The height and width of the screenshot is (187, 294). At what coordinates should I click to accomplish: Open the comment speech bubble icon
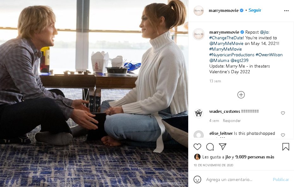tap(210, 147)
